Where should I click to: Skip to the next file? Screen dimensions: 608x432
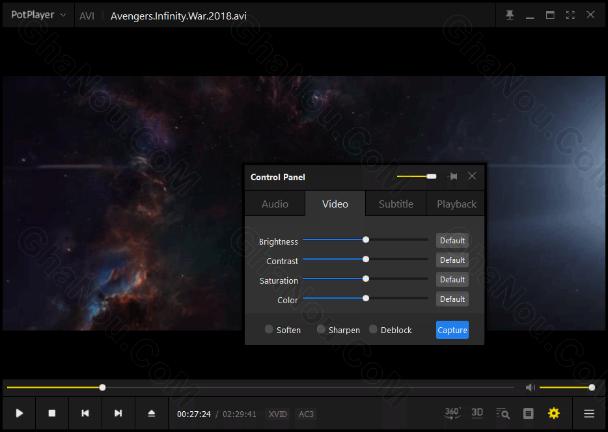pos(118,413)
